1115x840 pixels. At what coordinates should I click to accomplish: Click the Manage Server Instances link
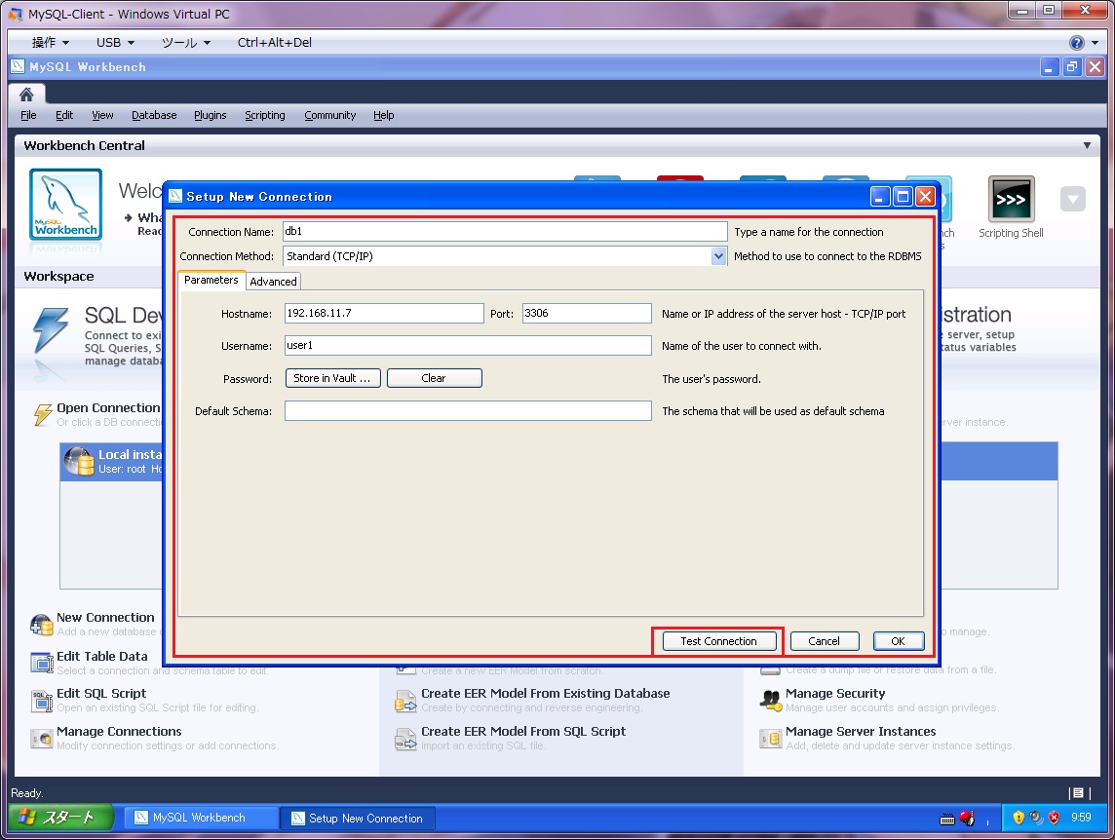pyautogui.click(x=861, y=731)
